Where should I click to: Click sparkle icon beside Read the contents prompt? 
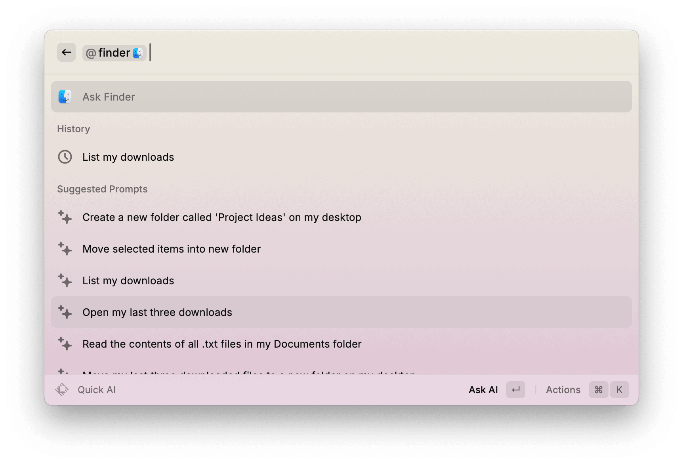[x=65, y=344]
